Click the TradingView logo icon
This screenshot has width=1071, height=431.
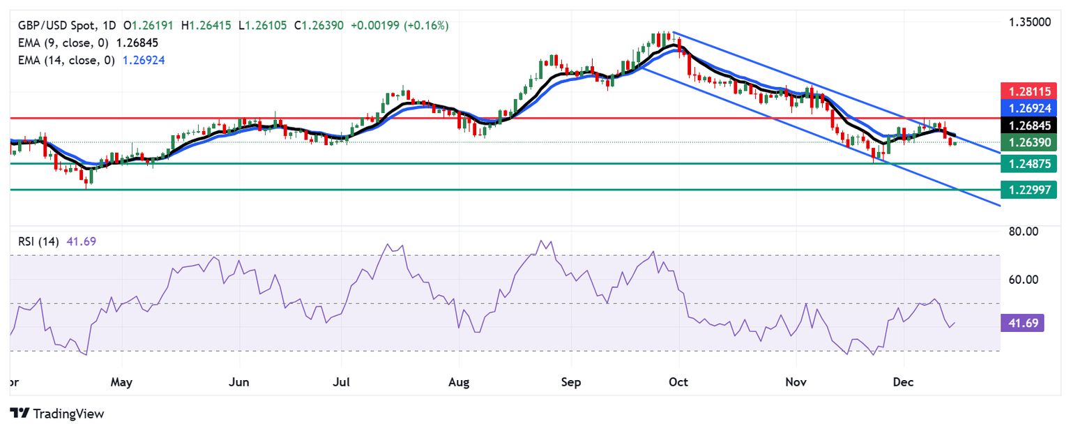[x=20, y=413]
